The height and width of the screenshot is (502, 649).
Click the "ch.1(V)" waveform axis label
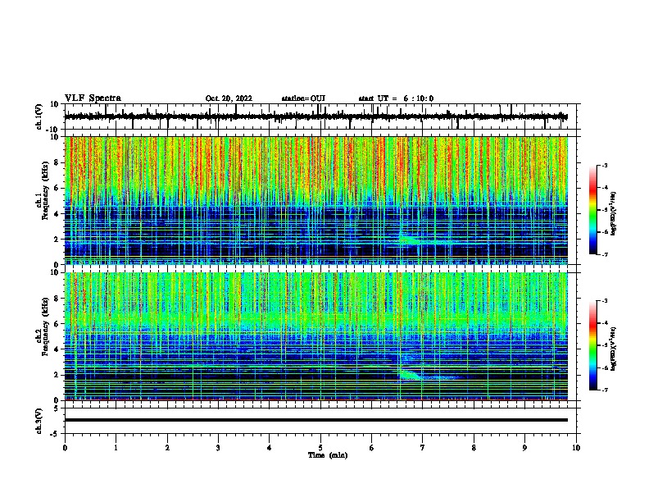(39, 116)
